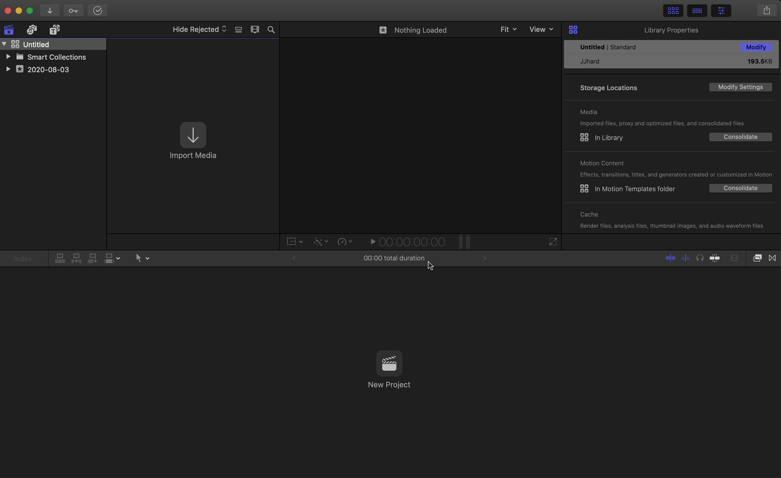Open Photos and Audio sidebar

pos(32,29)
